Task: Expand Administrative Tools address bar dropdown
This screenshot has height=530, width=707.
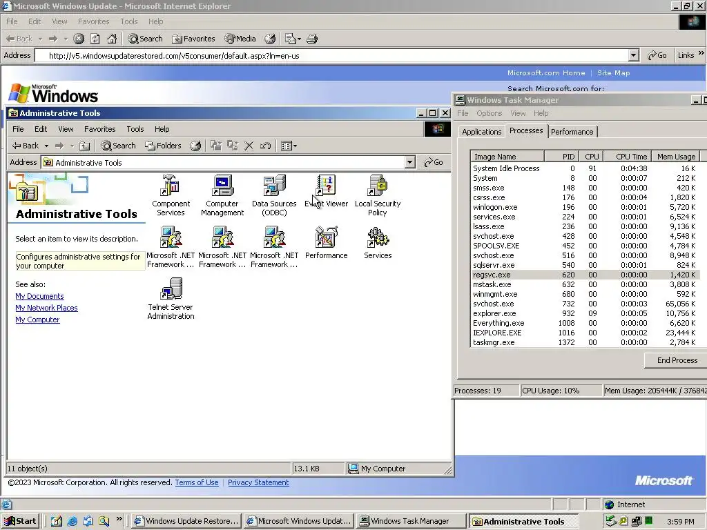Action: (409, 162)
